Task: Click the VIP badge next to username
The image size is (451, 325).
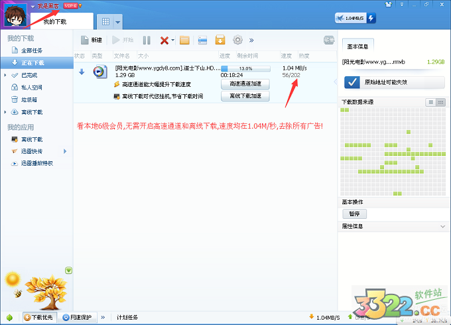Action: coord(70,5)
